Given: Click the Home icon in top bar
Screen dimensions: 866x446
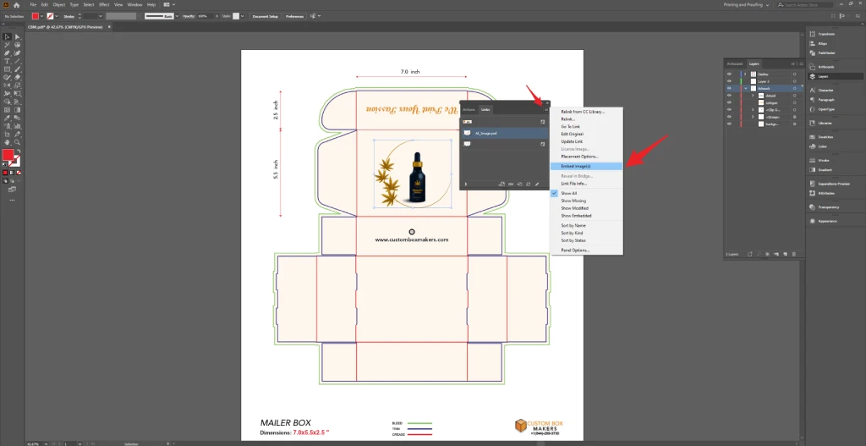Looking at the screenshot, I should 18,4.
